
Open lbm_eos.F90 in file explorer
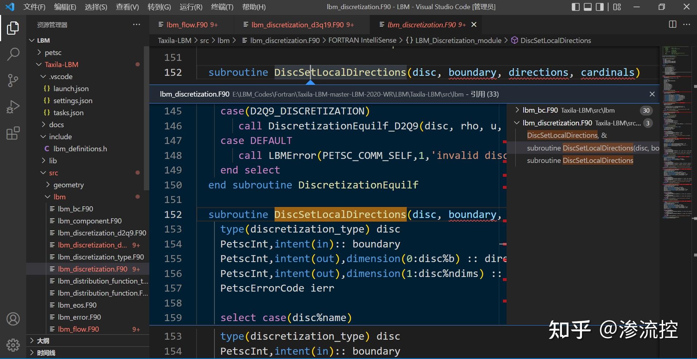coord(77,305)
